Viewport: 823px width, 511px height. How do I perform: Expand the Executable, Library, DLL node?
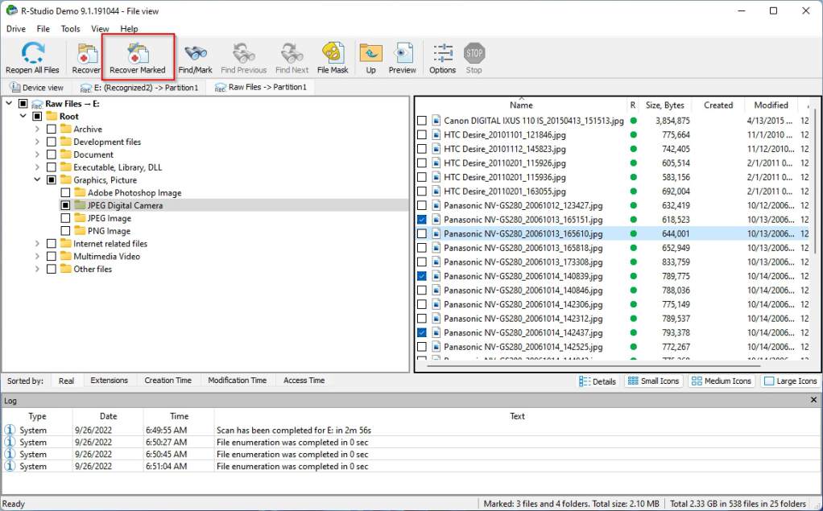[x=37, y=167]
